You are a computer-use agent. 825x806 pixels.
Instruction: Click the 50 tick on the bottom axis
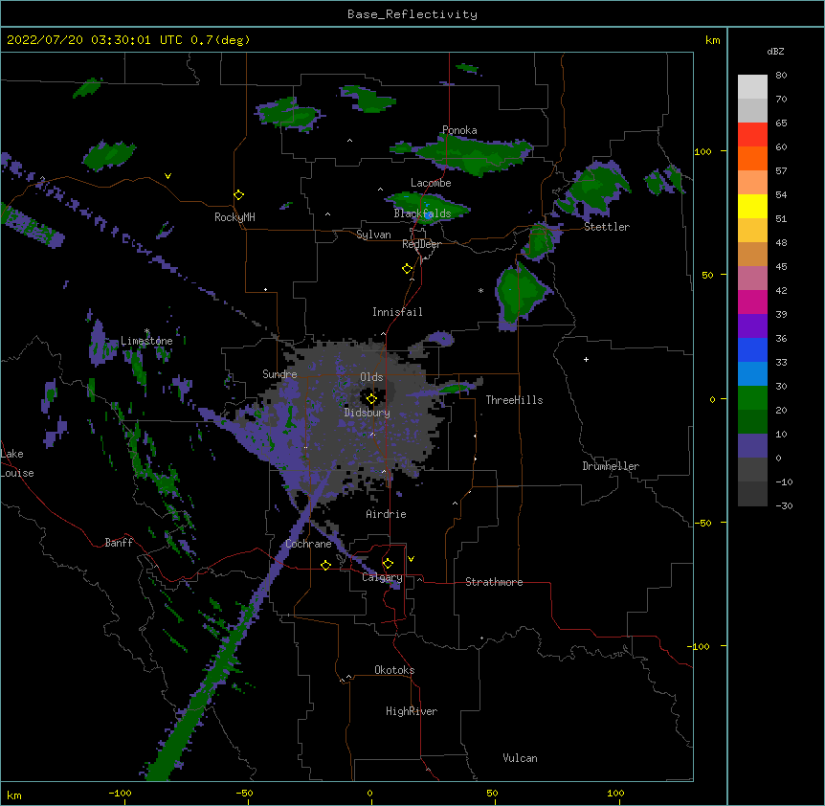(x=492, y=793)
